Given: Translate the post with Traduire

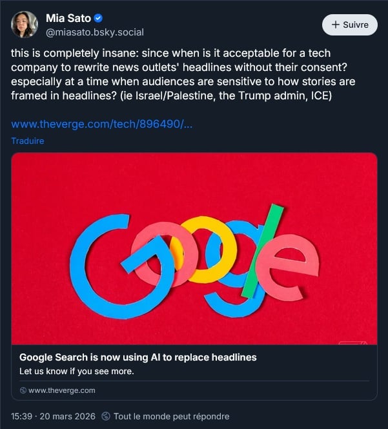Looking at the screenshot, I should [x=28, y=140].
